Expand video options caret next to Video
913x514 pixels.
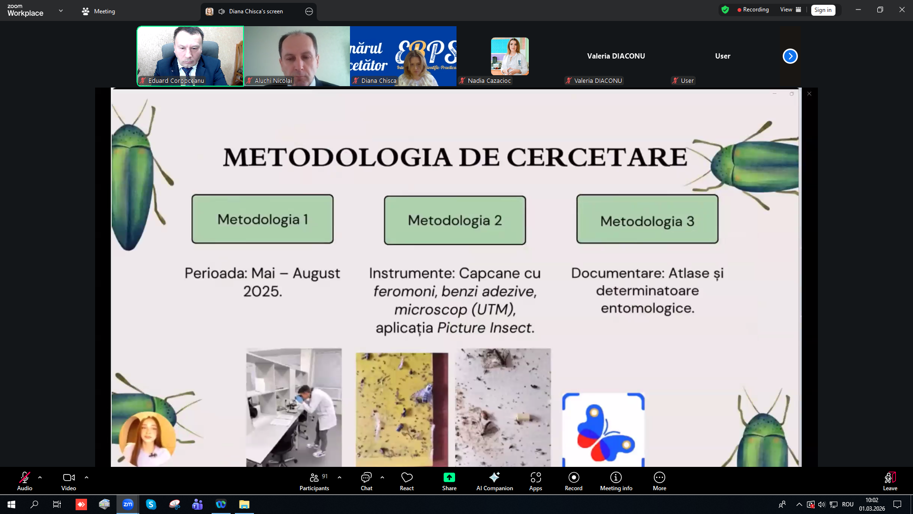point(87,477)
